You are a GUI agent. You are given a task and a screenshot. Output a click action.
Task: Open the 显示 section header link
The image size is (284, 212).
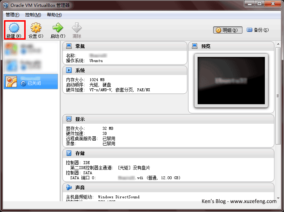point(80,119)
